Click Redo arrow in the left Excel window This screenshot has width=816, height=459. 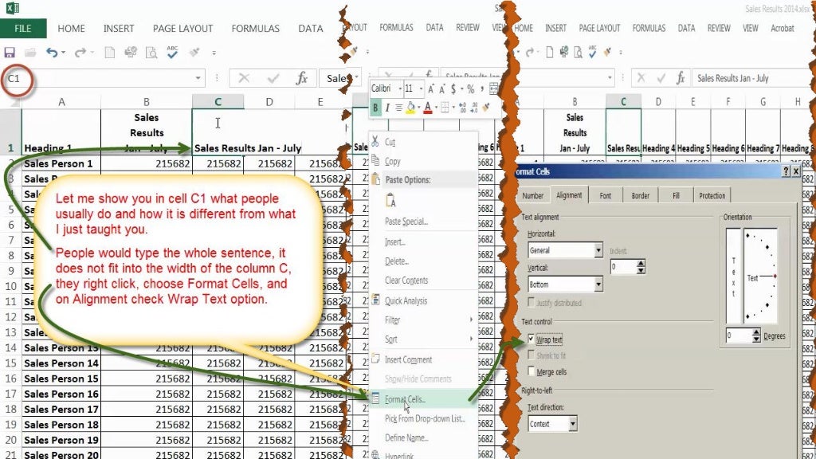pos(80,52)
